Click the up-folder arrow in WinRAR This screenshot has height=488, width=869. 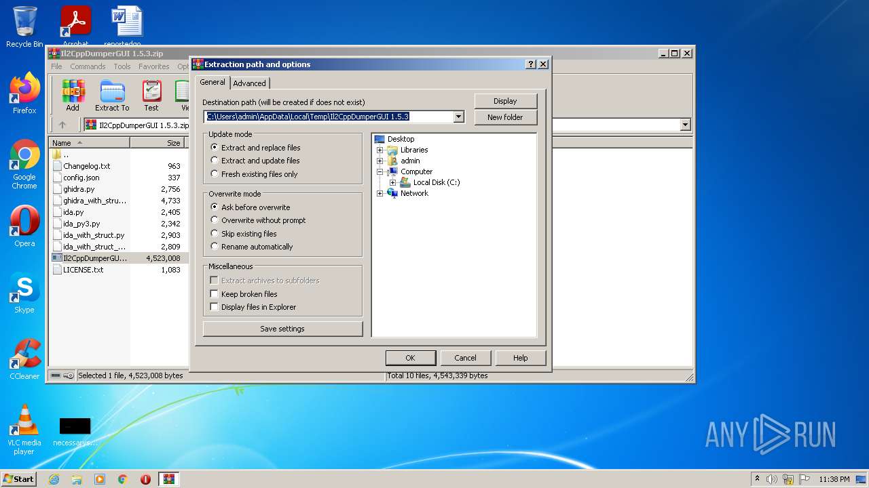62,125
